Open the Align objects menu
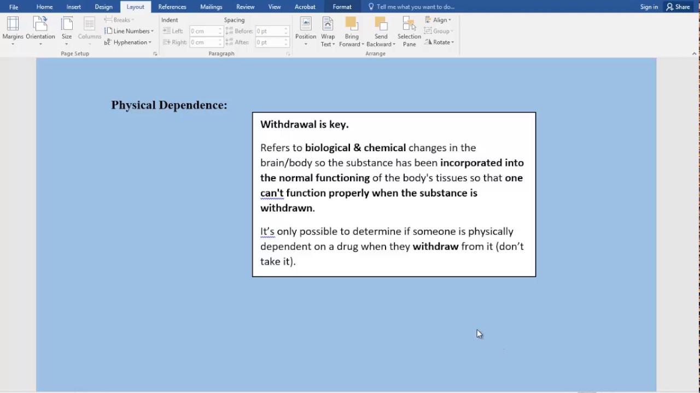This screenshot has width=700, height=393. coord(439,20)
